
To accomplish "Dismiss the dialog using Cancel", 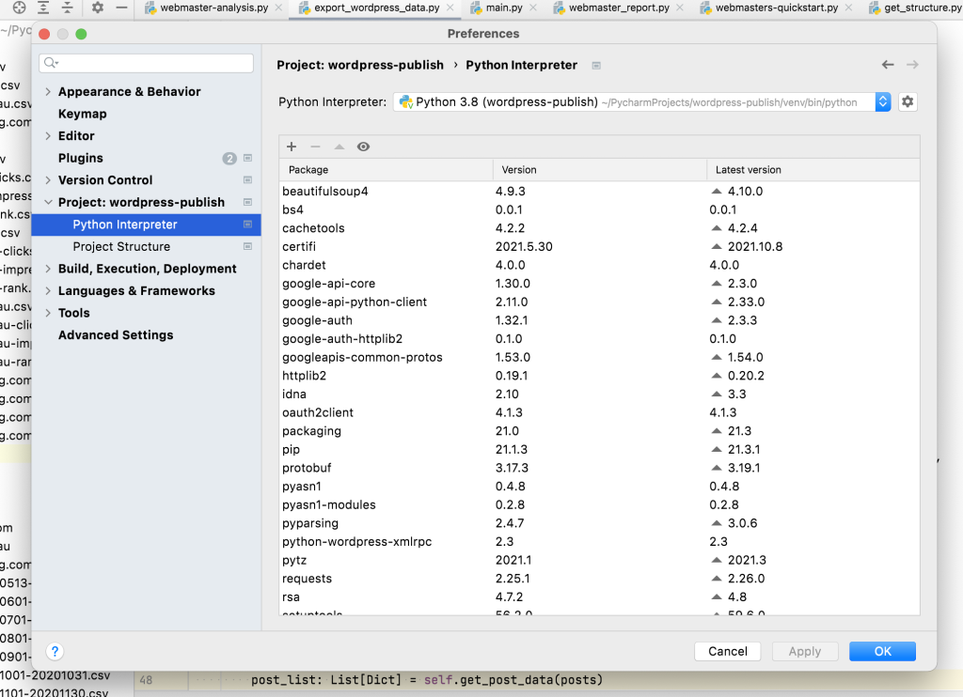I will click(x=727, y=651).
